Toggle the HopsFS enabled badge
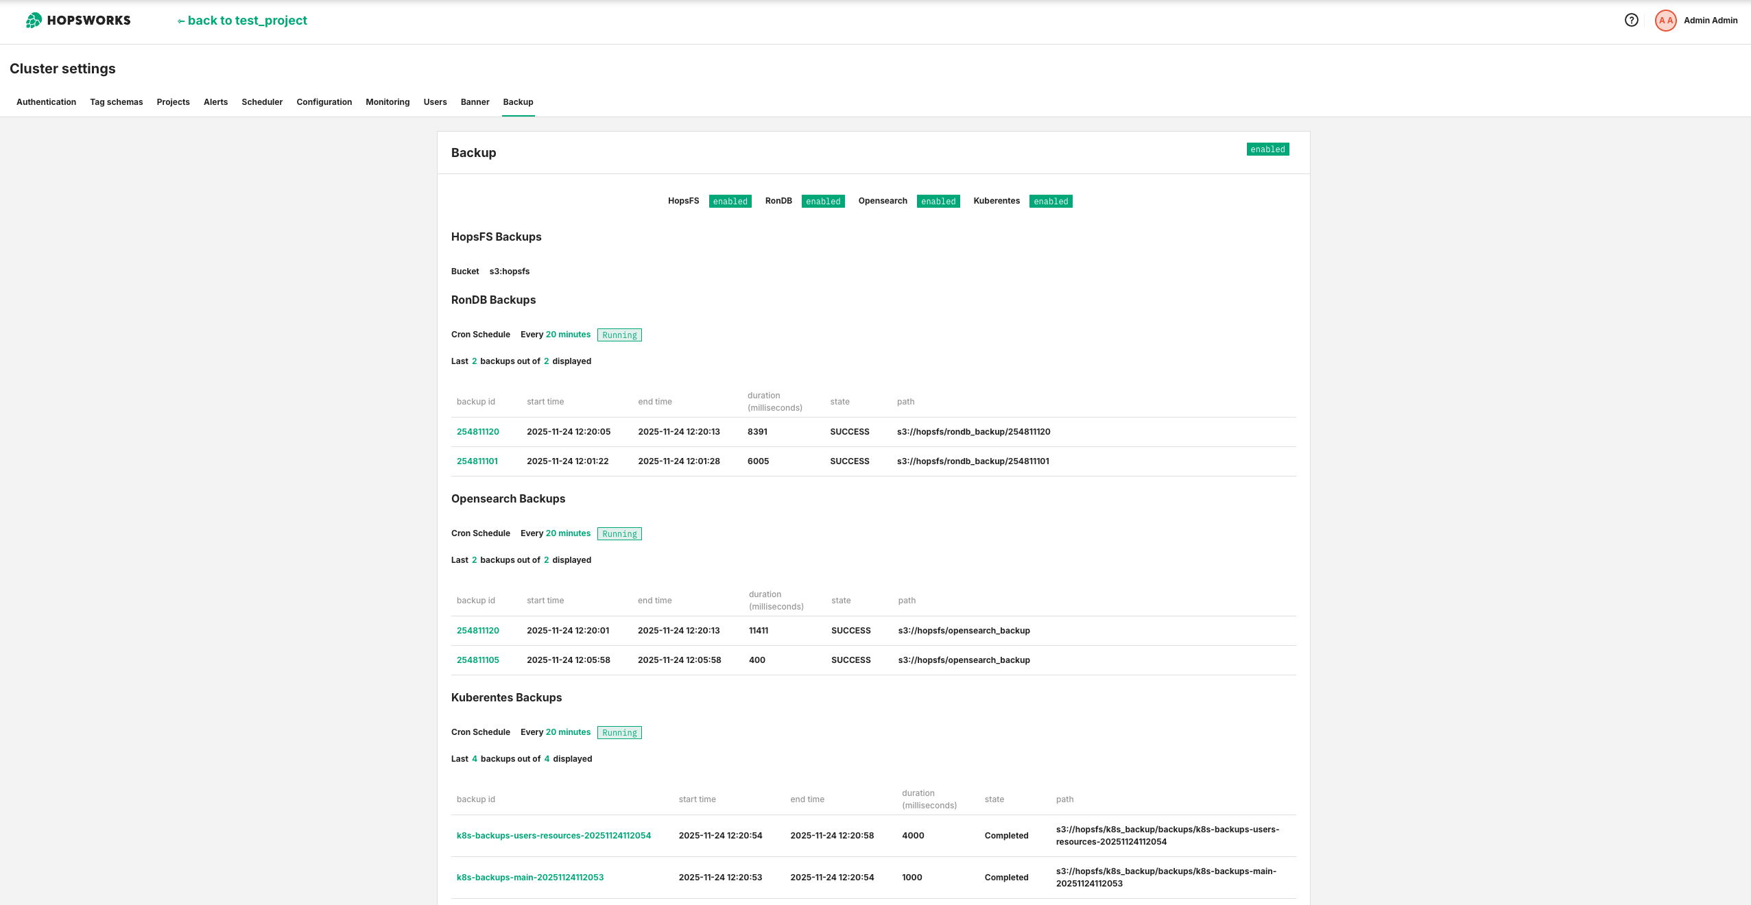 [730, 201]
